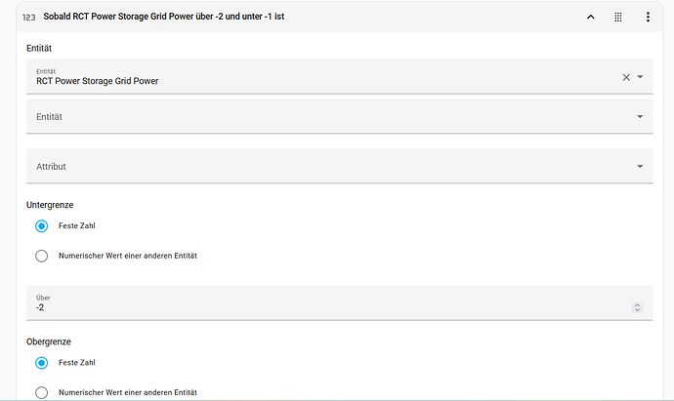
Task: Choose Numerischer Wert einer anderen Entität under Untergrenze
Action: [x=42, y=256]
